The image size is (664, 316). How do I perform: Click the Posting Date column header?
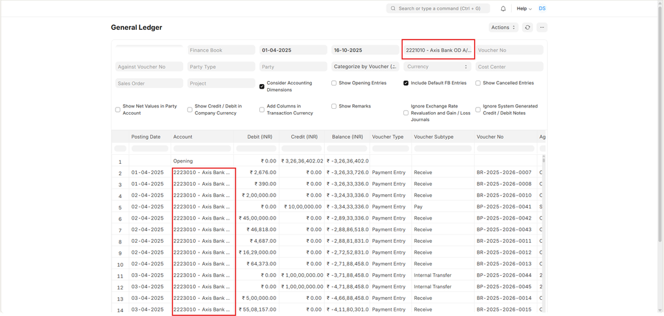146,137
